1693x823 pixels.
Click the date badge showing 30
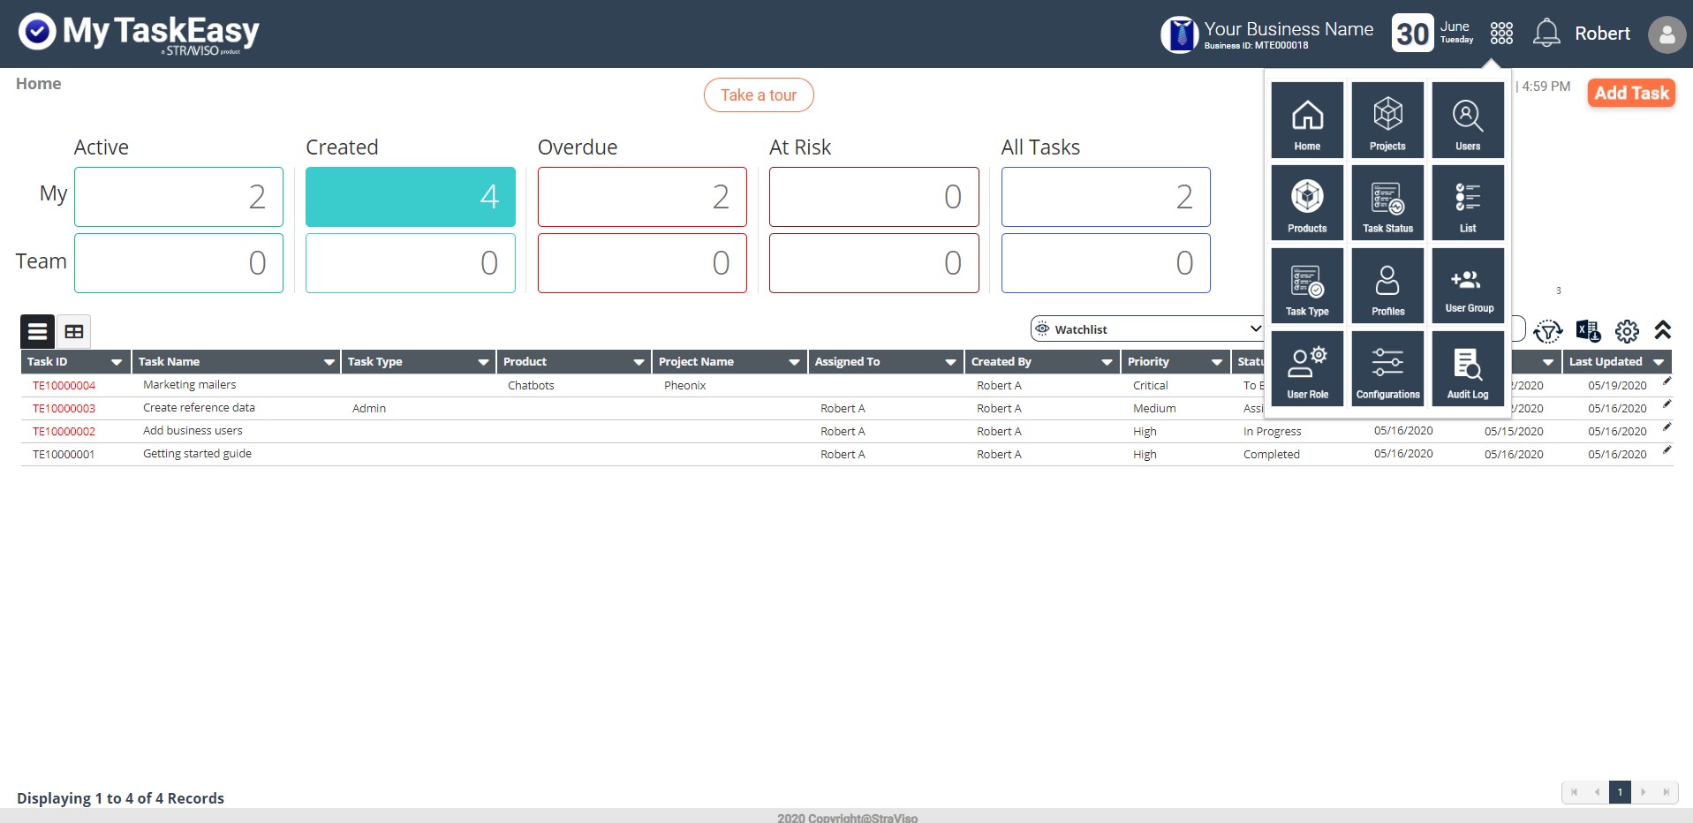pyautogui.click(x=1412, y=34)
